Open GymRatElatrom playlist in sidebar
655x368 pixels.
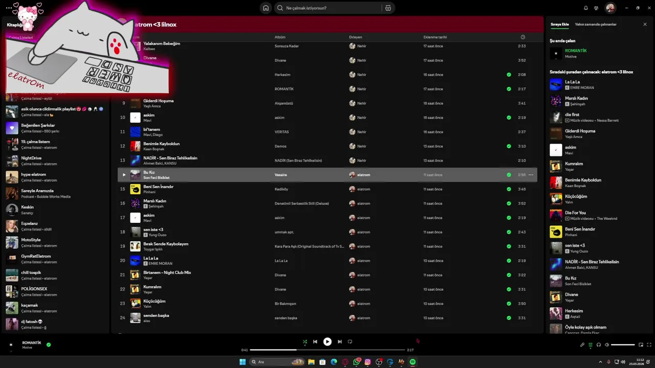[56, 259]
